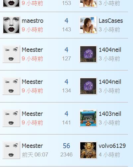Click the 4 小時前 last-post timestamp

click(x=109, y=155)
